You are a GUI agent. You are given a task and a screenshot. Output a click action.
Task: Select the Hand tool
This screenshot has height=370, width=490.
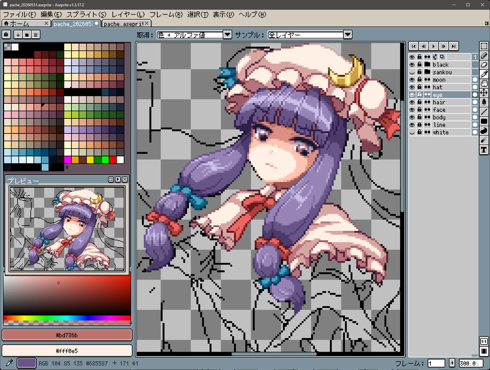[x=484, y=83]
